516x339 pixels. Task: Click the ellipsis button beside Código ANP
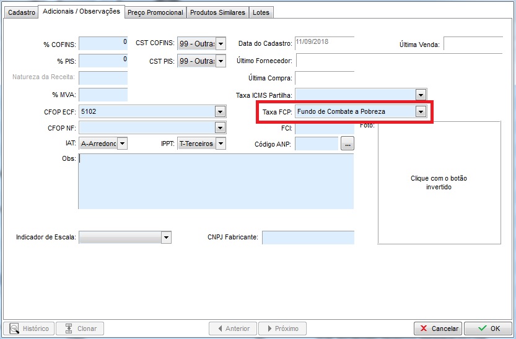[x=348, y=144]
